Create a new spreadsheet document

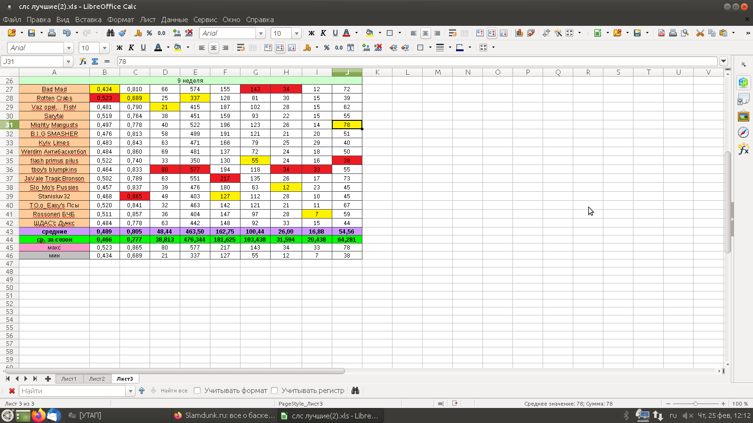tap(598, 33)
